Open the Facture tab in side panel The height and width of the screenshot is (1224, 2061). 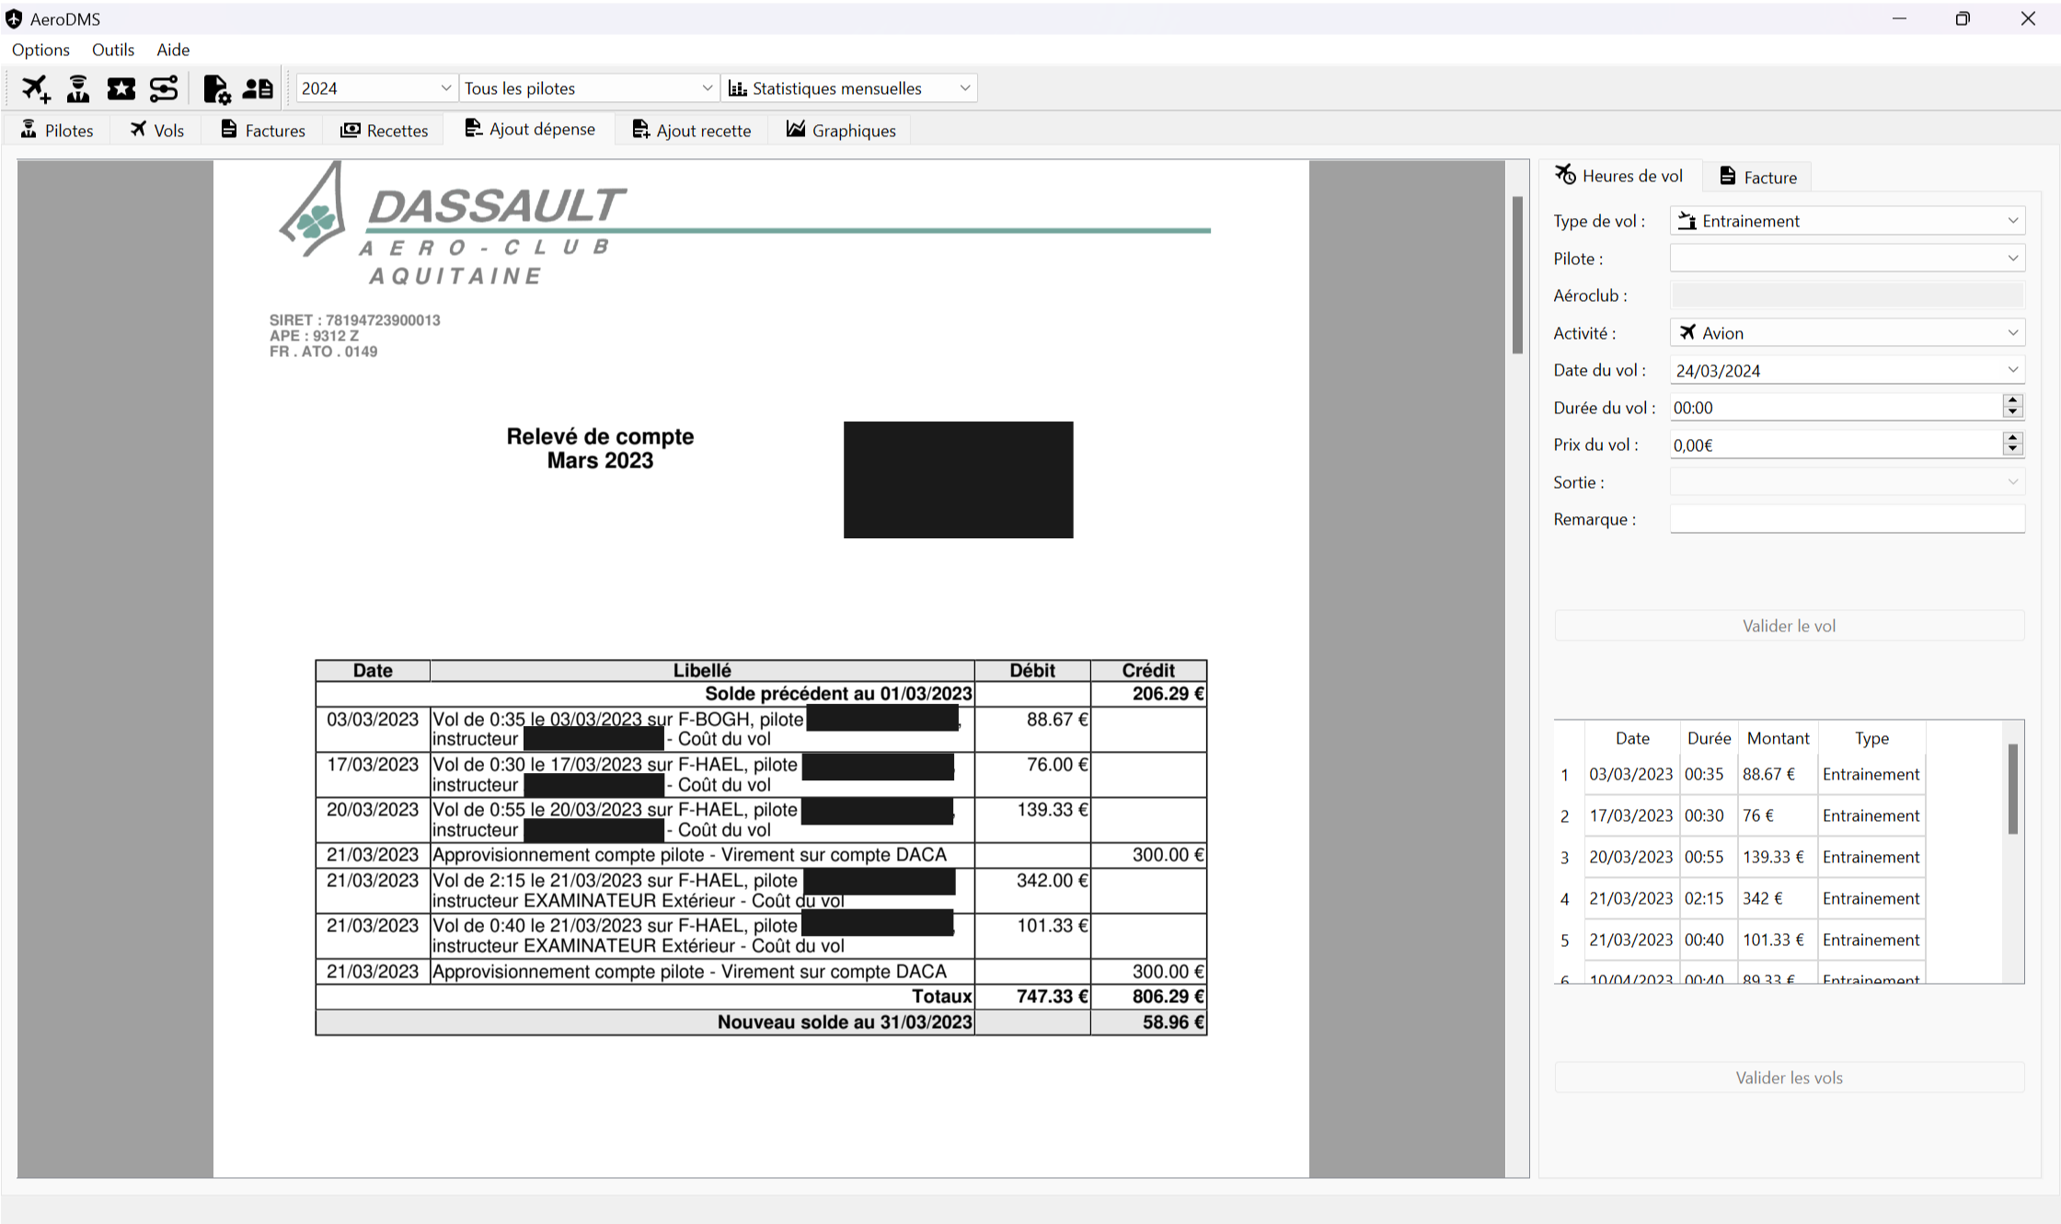click(x=1758, y=177)
